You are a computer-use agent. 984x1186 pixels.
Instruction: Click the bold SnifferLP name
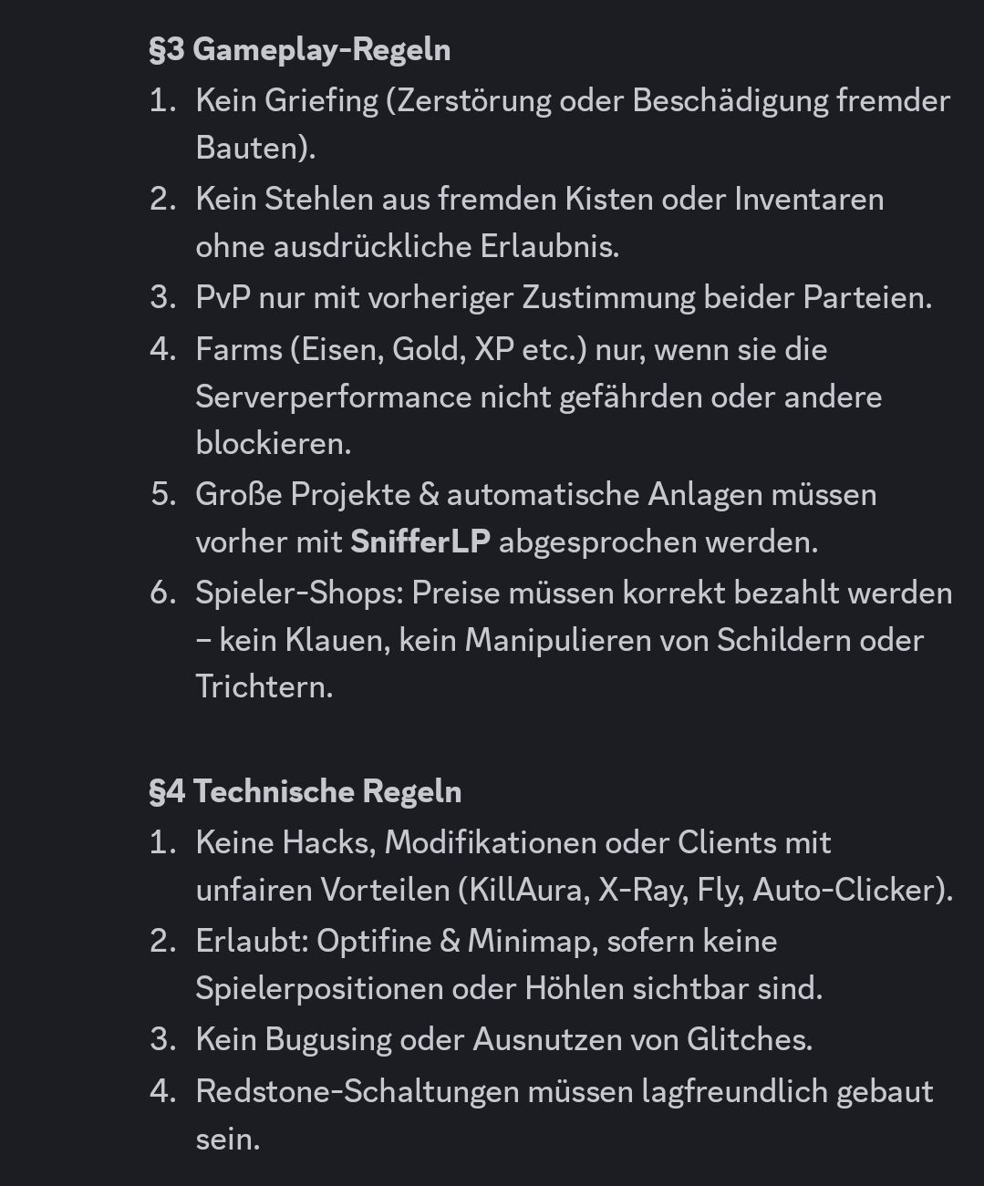click(x=419, y=541)
